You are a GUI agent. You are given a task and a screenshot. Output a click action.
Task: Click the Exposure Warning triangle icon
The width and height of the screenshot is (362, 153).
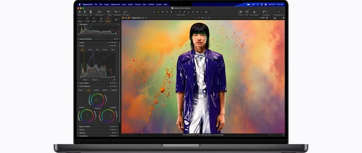[x=254, y=12]
